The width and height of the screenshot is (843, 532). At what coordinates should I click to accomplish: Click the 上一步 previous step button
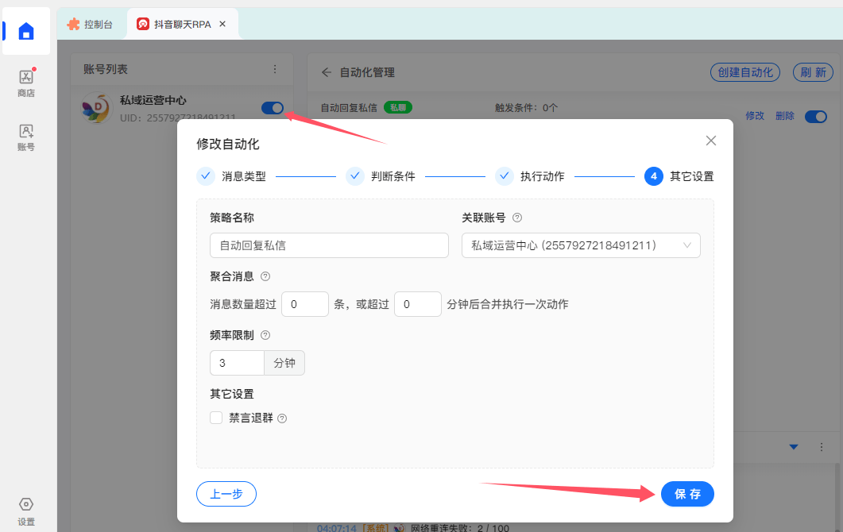point(226,494)
